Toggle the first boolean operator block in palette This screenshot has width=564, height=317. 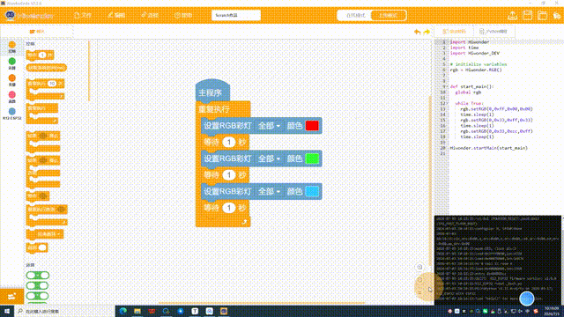tap(38, 276)
